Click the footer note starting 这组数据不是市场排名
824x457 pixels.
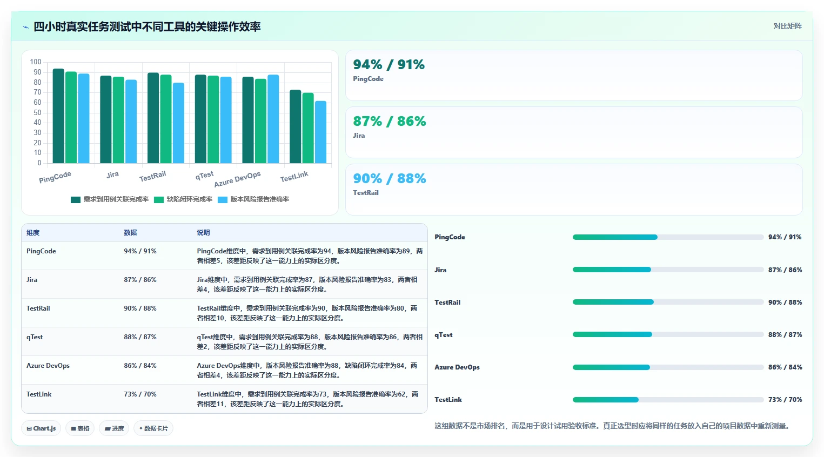coord(613,426)
